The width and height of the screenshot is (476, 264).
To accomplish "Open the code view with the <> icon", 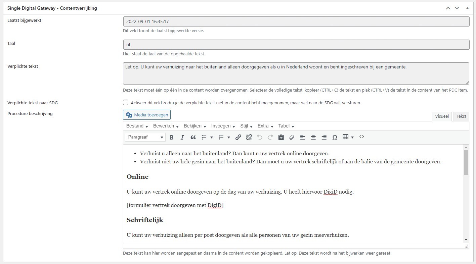I will click(x=362, y=137).
